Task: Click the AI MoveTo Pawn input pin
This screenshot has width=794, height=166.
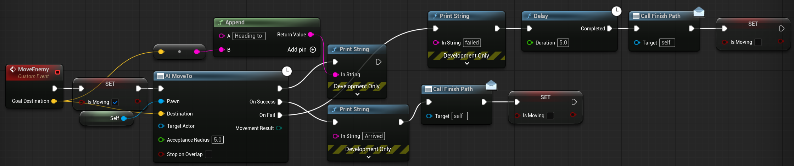Action: (161, 101)
